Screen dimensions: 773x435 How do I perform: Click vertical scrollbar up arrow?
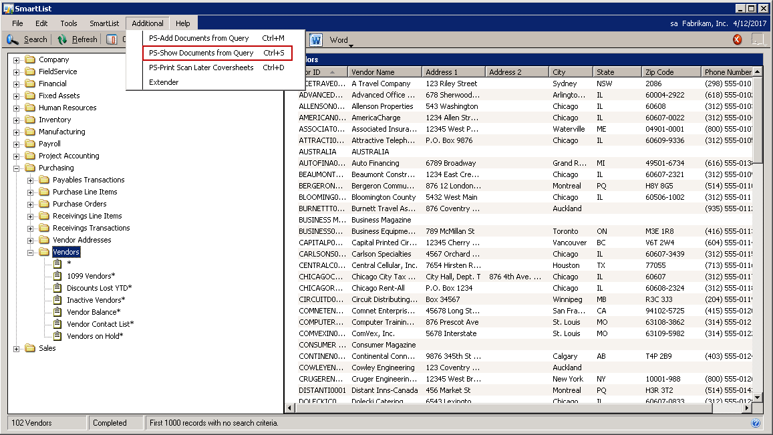[758, 72]
